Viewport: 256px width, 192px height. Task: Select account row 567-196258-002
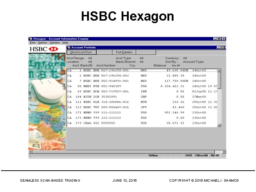pos(142,76)
